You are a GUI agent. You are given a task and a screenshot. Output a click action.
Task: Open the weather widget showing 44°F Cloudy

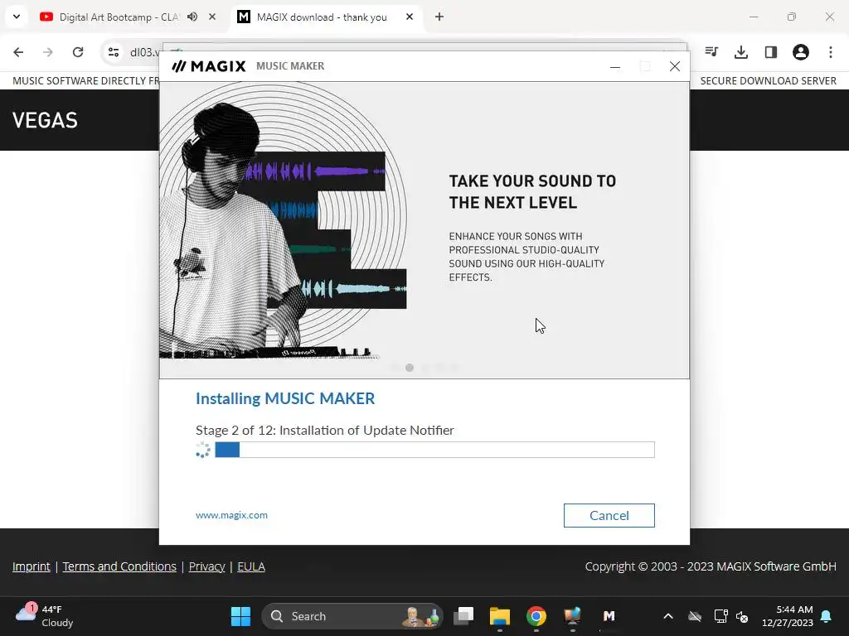point(45,616)
